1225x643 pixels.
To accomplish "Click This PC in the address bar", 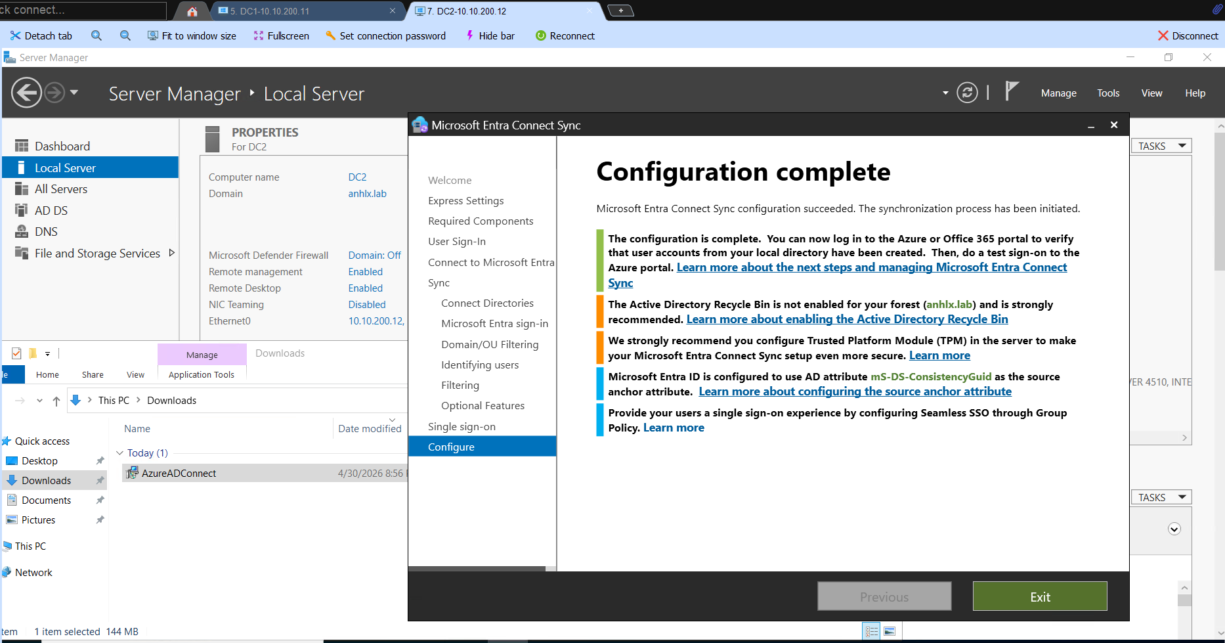I will (x=114, y=401).
